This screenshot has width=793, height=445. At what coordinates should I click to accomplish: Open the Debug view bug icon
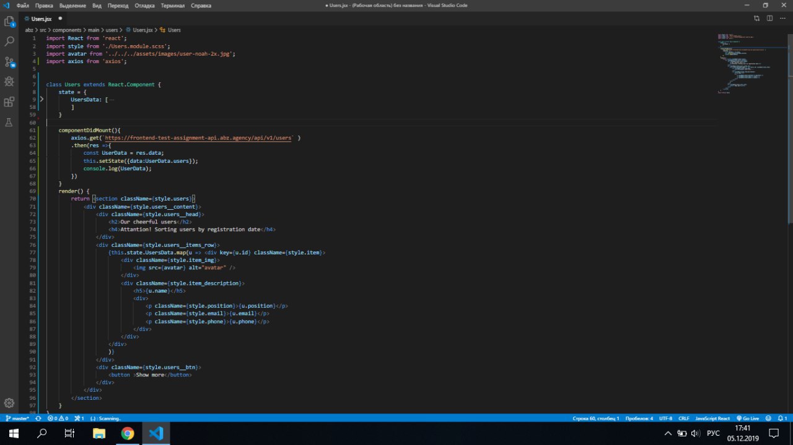[x=9, y=81]
